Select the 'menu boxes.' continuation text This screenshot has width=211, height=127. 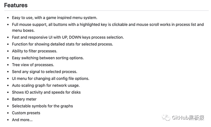tap(23, 31)
